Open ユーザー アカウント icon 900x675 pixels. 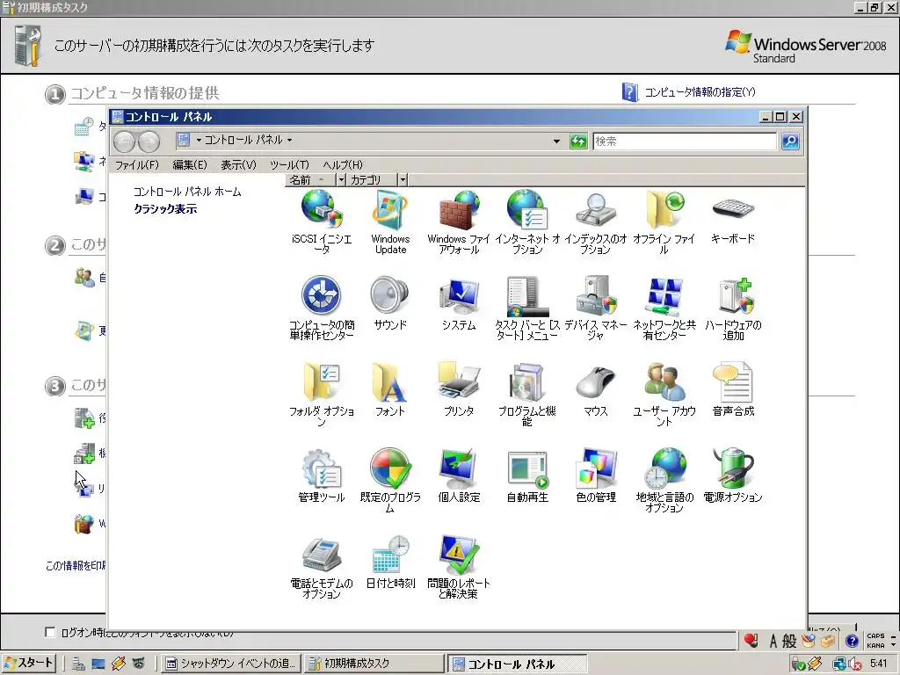pyautogui.click(x=664, y=395)
